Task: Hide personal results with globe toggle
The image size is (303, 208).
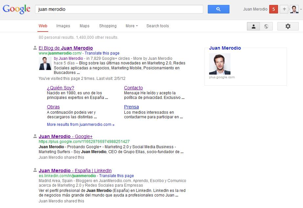Action: pos(266,26)
